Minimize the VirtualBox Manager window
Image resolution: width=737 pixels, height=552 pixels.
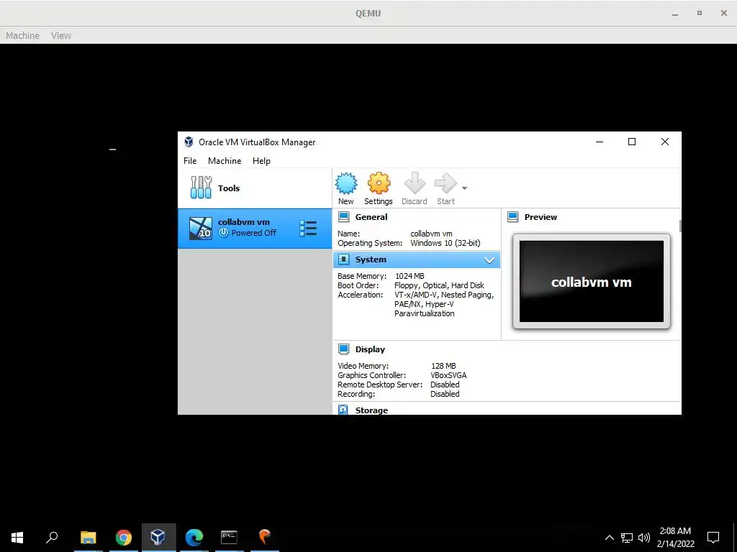point(600,142)
